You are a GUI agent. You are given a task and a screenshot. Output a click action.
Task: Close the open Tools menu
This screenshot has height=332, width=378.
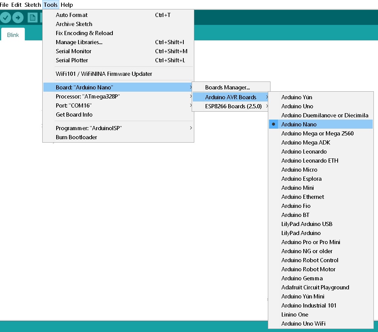tap(51, 5)
